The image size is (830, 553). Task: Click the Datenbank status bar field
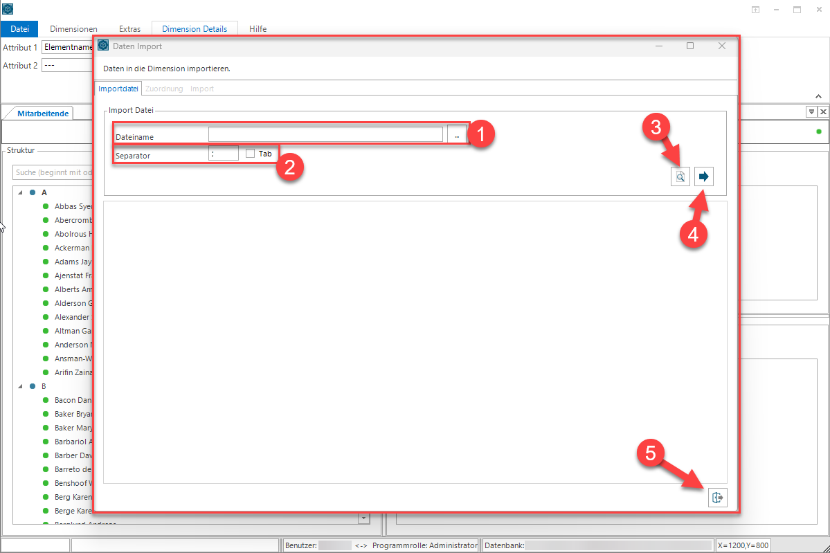(x=598, y=545)
